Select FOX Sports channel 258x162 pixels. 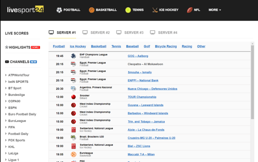[17, 140]
